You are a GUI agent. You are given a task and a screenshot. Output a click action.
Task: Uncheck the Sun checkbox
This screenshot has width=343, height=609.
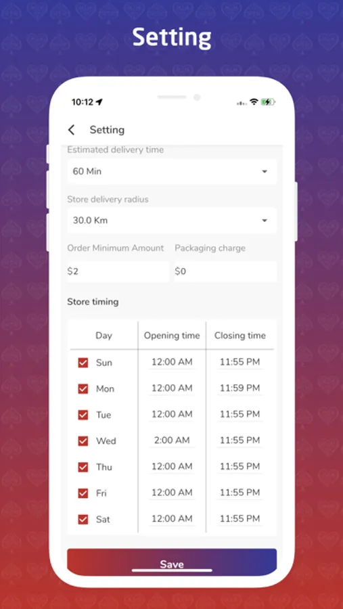pyautogui.click(x=83, y=363)
